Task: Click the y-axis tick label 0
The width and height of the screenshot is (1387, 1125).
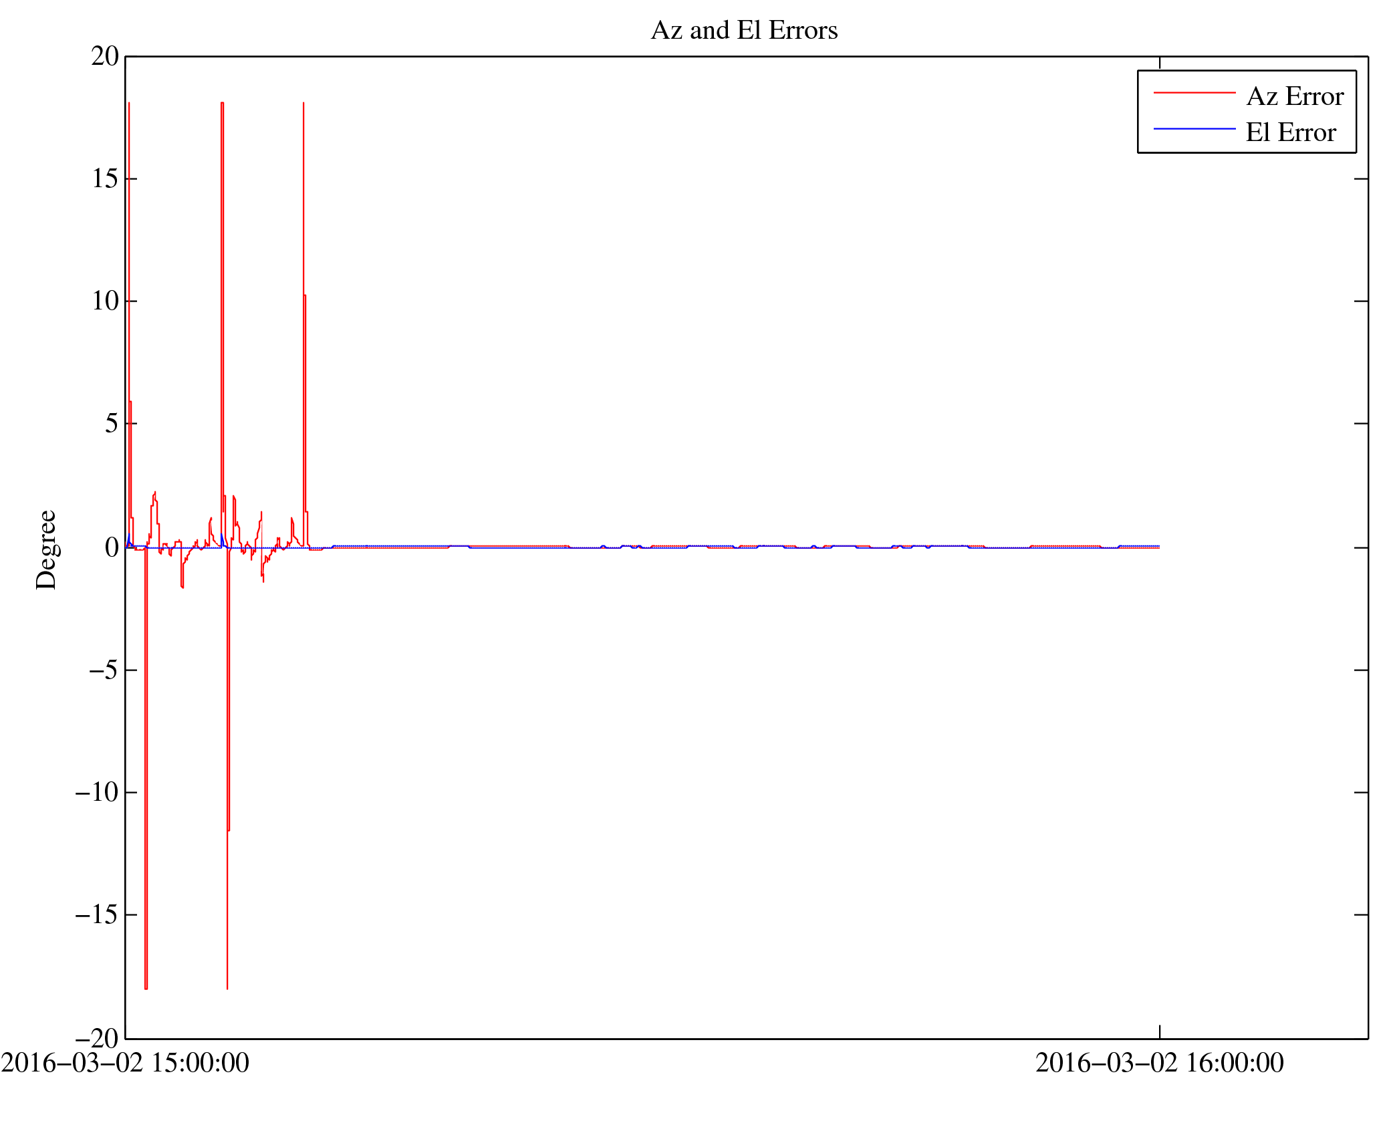Action: 111,548
